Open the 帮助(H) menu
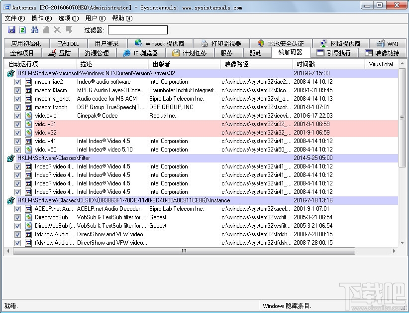 point(122,18)
